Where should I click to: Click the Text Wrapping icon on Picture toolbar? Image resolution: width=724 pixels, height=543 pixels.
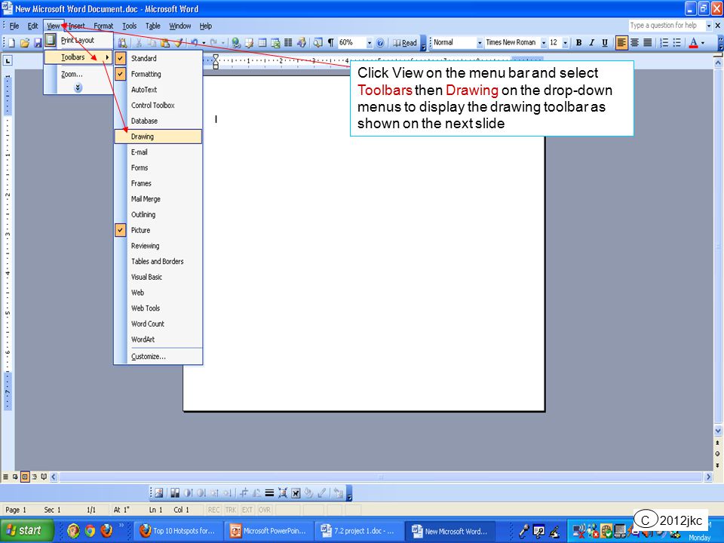296,493
